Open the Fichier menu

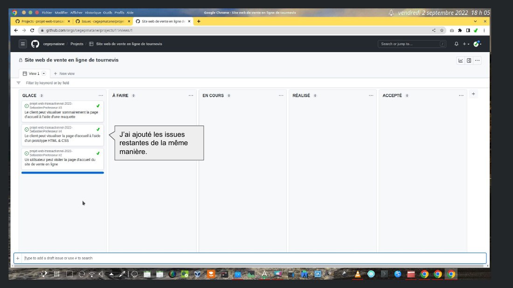pyautogui.click(x=47, y=13)
